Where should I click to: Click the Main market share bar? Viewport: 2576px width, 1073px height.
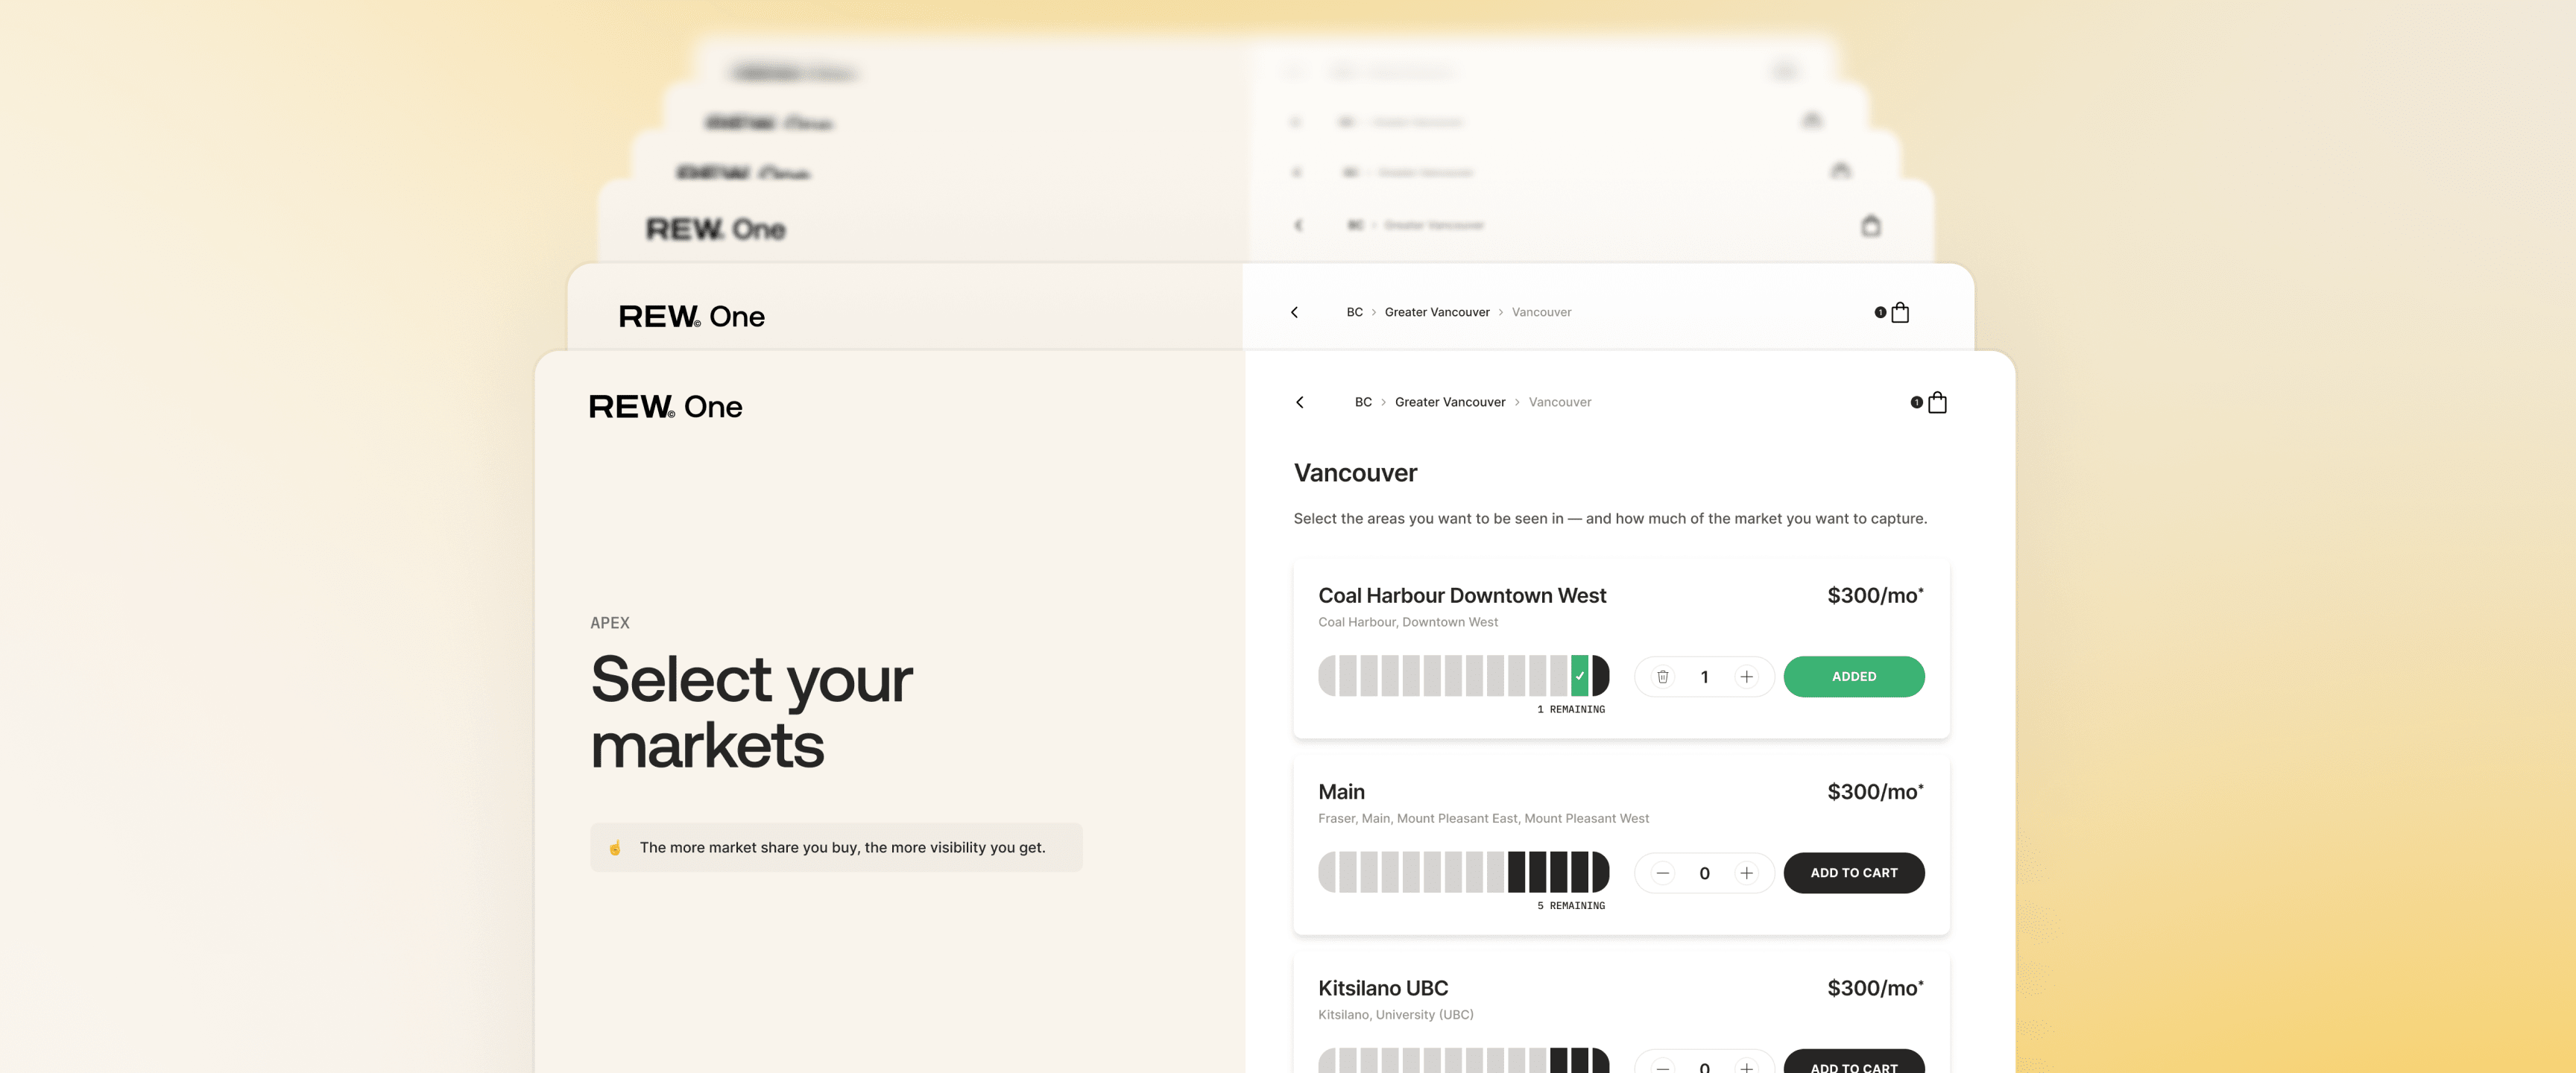point(1463,872)
